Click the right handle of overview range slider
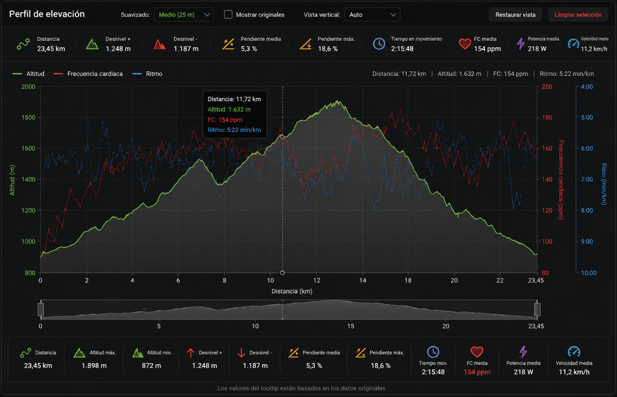This screenshot has width=617, height=397. tap(537, 309)
